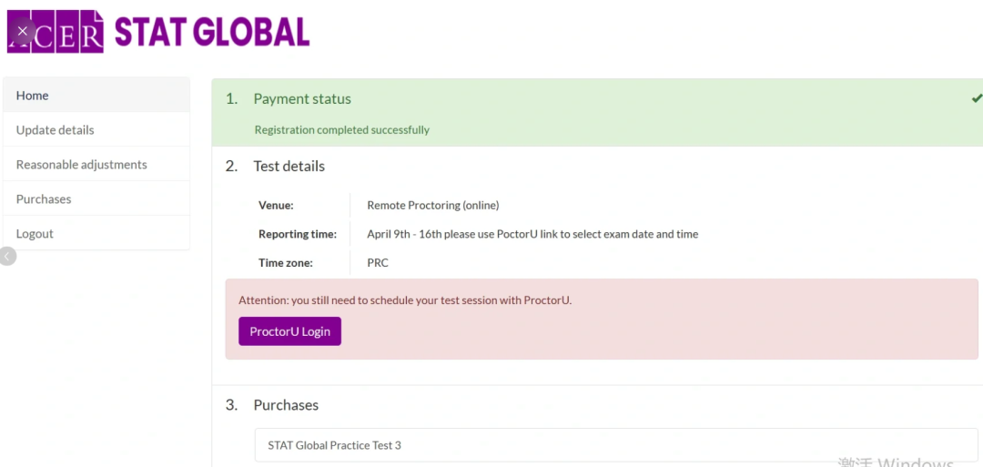
Task: Open STAT Global Practice Test 3 item
Action: point(616,445)
